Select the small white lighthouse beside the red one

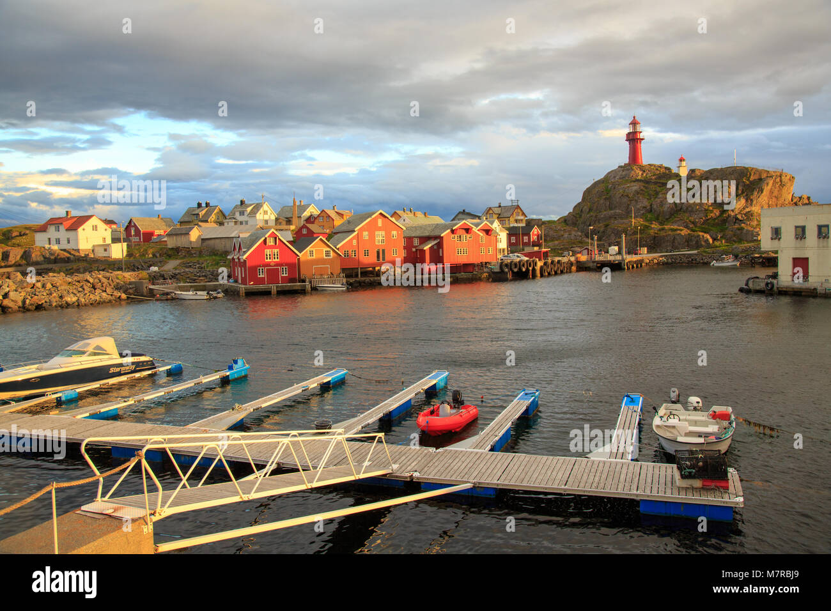[x=682, y=166]
